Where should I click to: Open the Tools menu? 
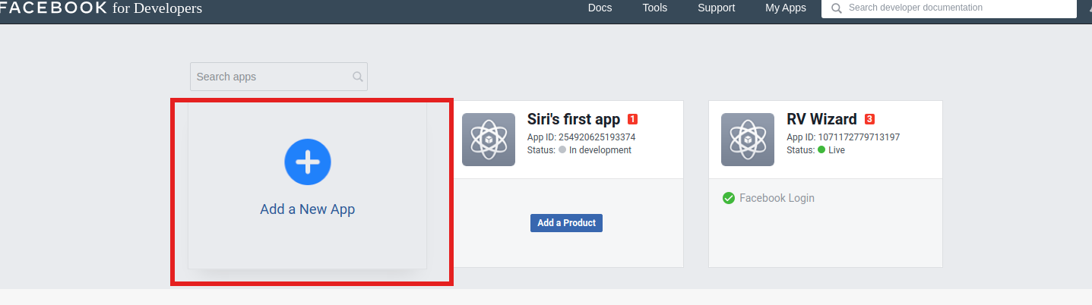(655, 8)
